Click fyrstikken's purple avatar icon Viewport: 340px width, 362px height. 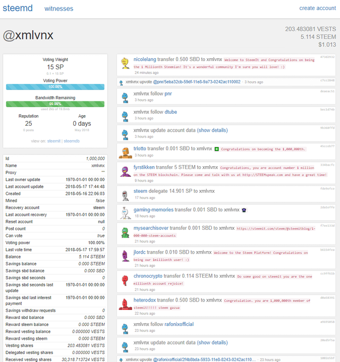click(x=125, y=171)
